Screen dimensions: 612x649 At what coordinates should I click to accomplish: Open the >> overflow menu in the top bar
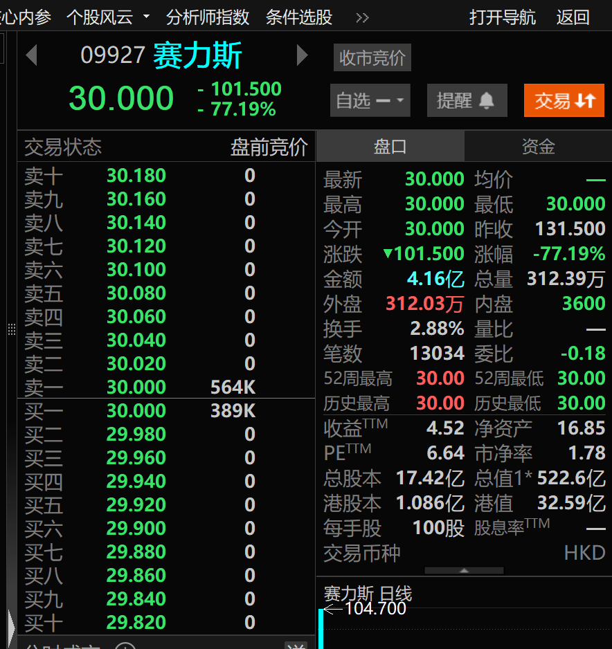coord(362,17)
